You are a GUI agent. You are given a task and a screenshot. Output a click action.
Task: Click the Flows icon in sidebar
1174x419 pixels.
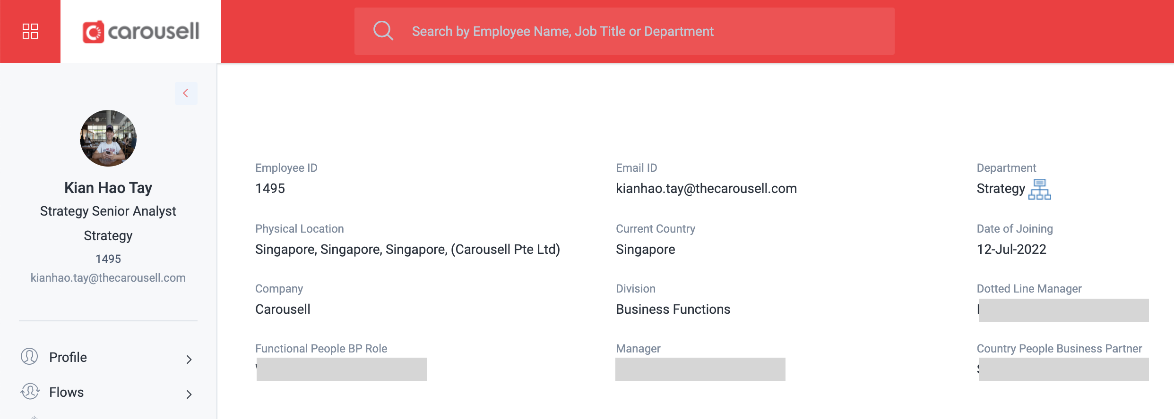[30, 392]
